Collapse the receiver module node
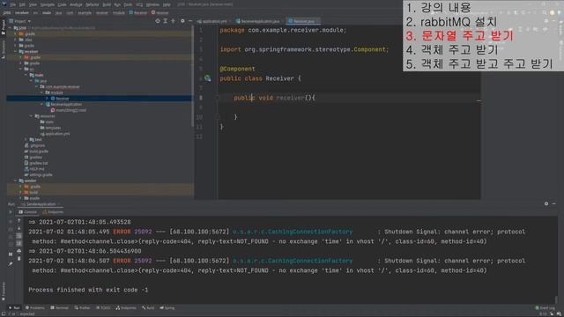564x317 pixels. [15, 51]
